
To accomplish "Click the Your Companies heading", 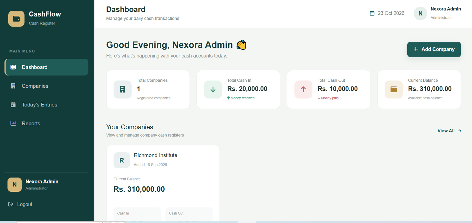I will tap(130, 127).
